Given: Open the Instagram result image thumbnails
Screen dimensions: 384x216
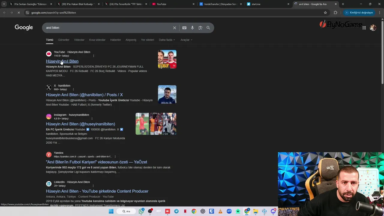Looking at the screenshot, I should click(156, 124).
